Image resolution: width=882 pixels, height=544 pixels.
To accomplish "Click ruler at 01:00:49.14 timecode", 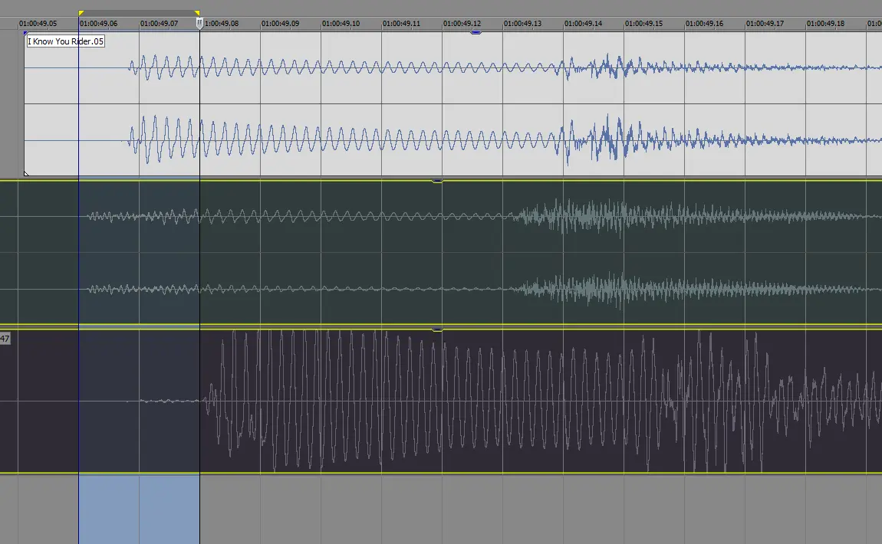I will click(583, 24).
